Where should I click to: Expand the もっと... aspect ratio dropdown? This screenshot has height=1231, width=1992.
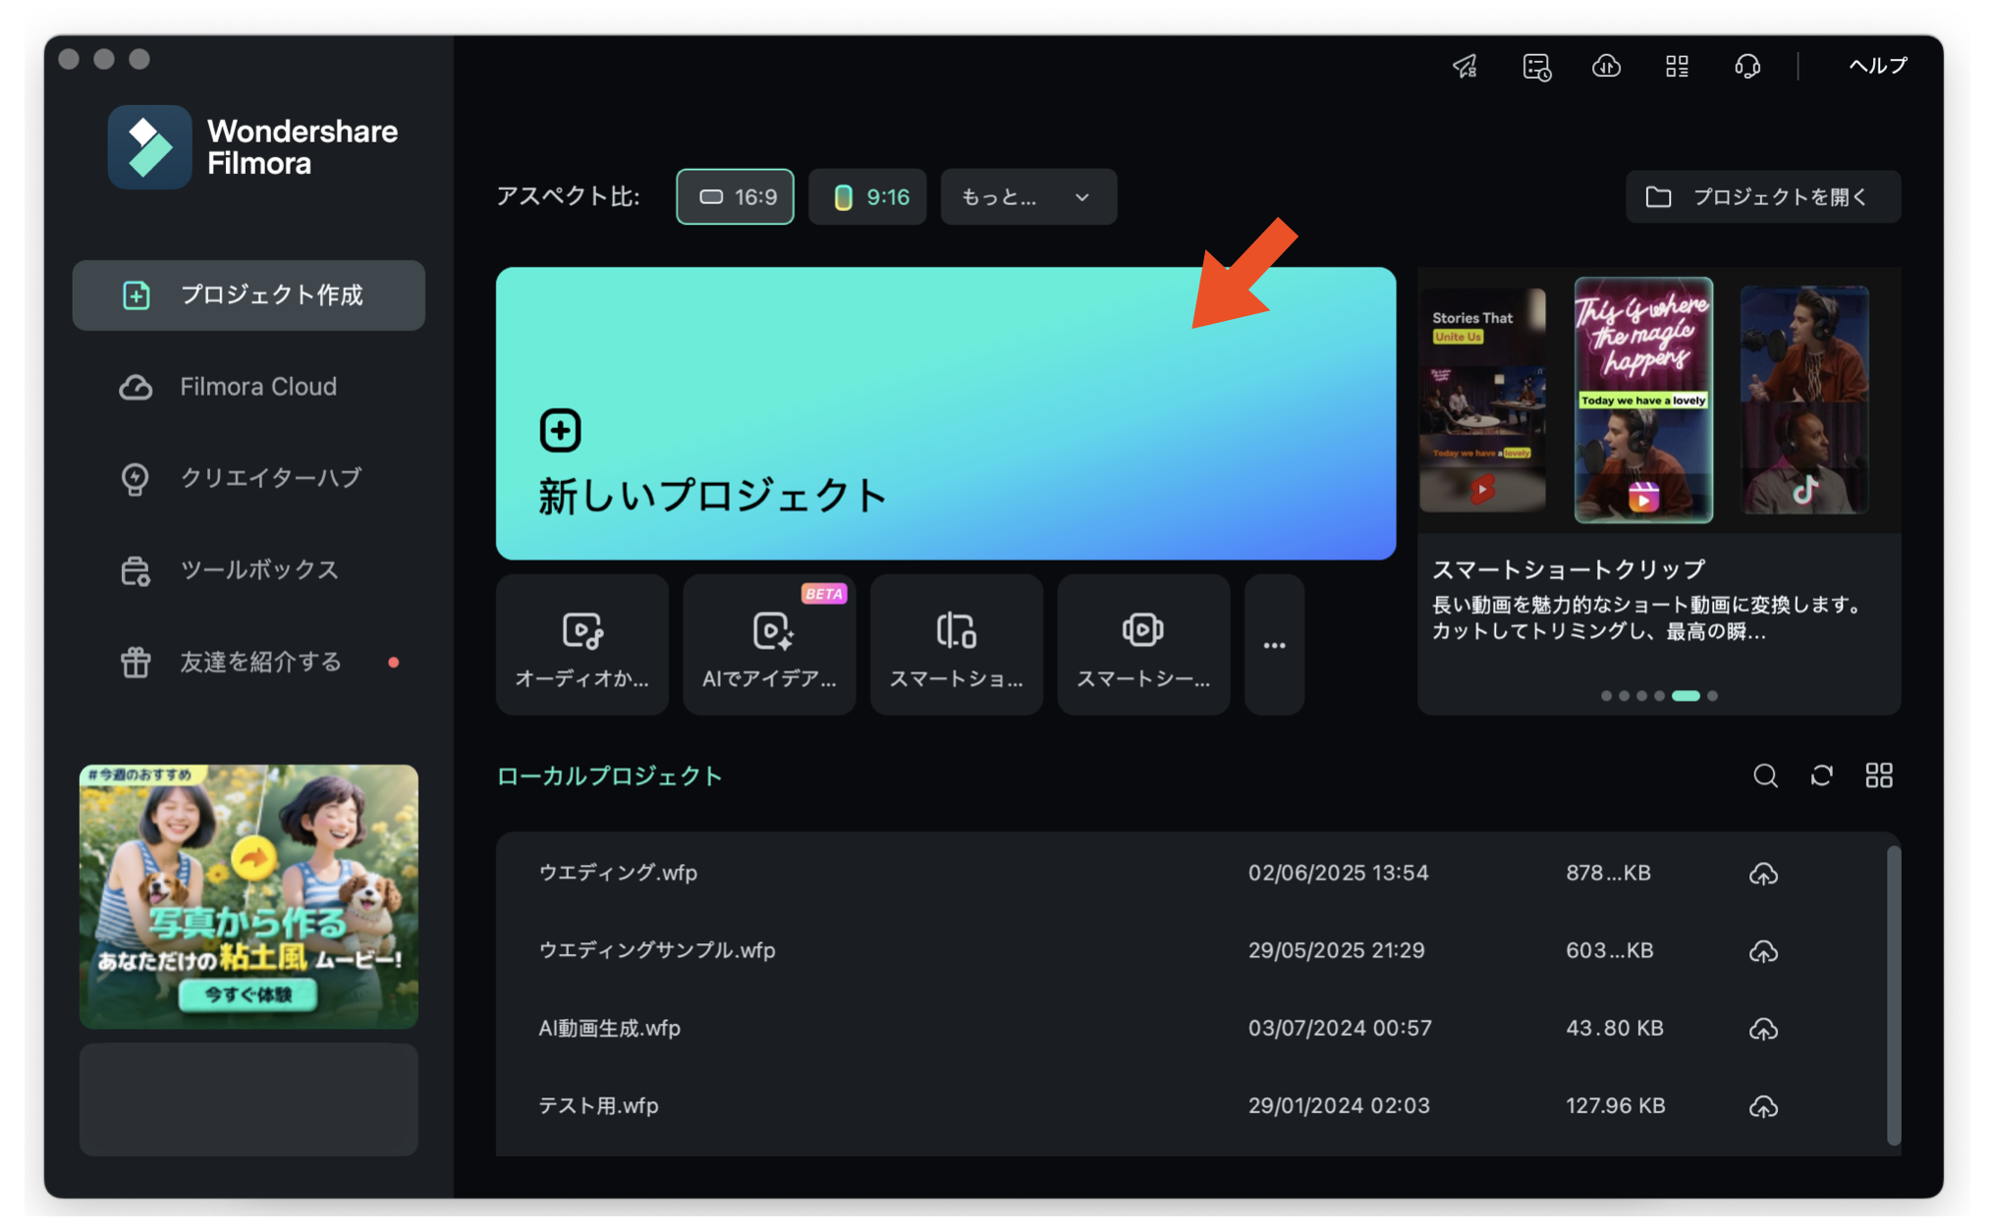point(1027,196)
